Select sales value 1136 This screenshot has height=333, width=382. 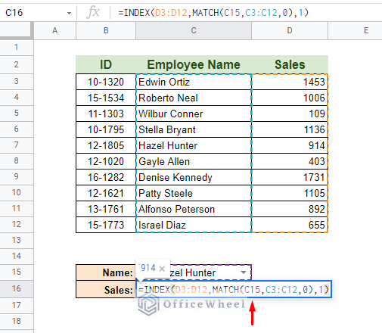[x=290, y=129]
